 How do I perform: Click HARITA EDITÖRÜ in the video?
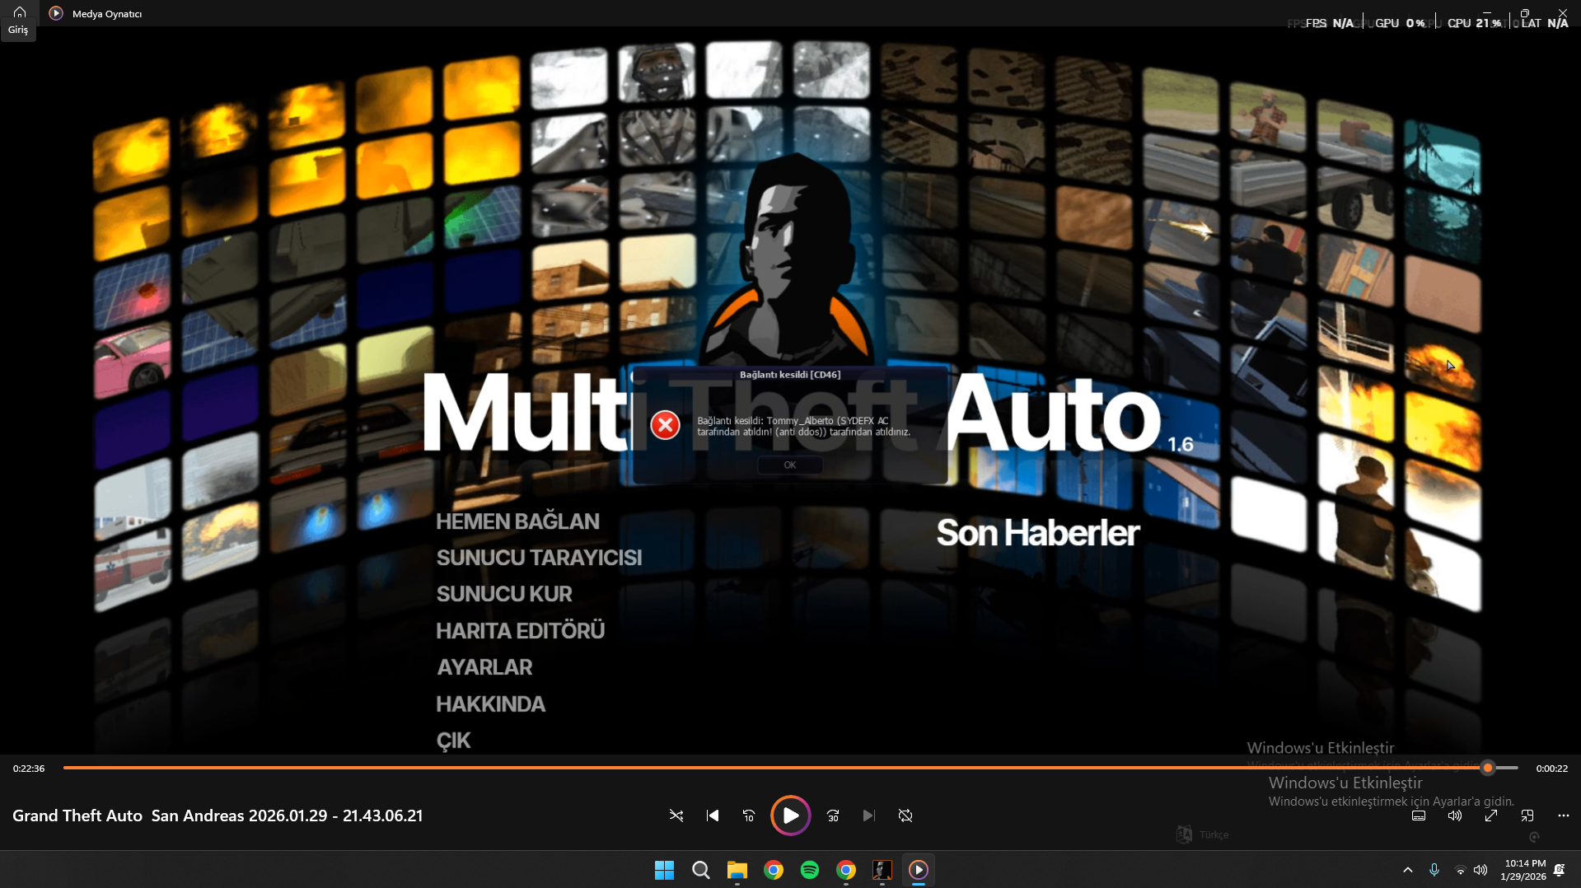click(521, 631)
